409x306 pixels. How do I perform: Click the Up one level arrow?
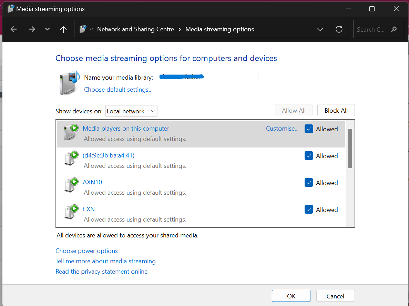(x=63, y=29)
